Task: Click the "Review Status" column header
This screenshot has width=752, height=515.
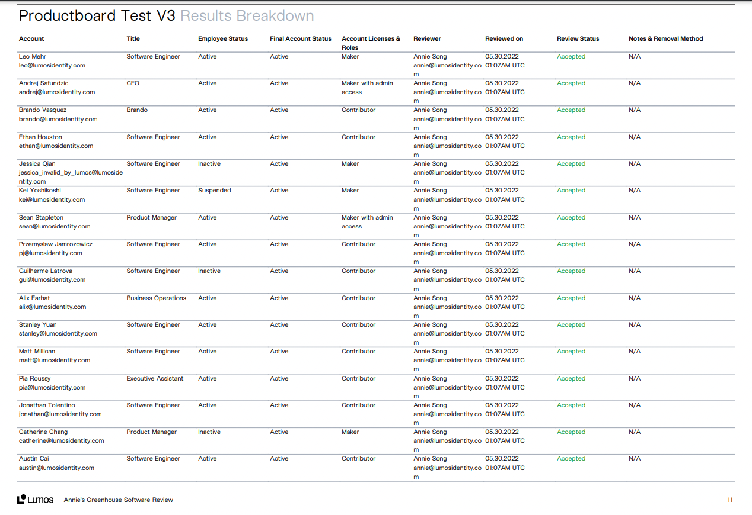Action: [578, 39]
